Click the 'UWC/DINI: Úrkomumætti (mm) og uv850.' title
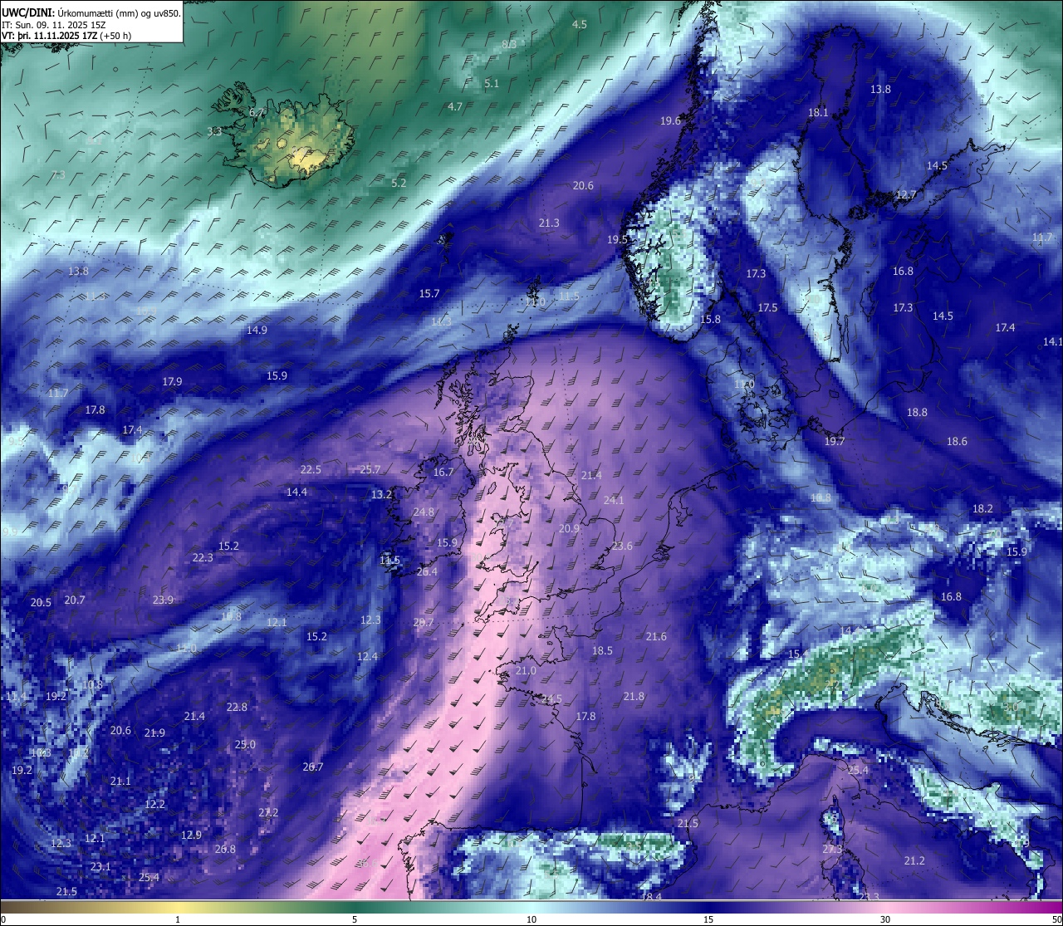 (91, 12)
